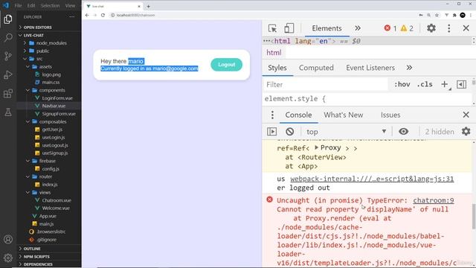Toggle the :hov element state panel
Viewport: 476px width, 268px height.
(402, 84)
